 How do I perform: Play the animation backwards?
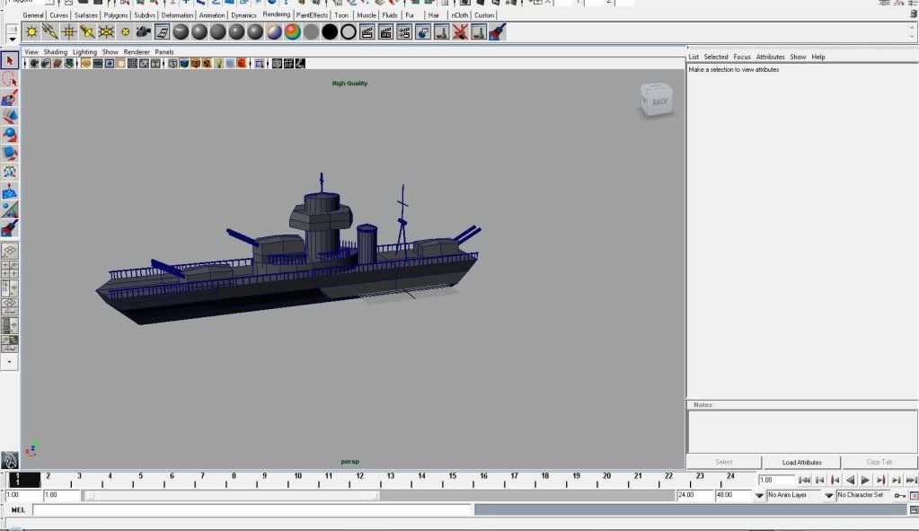pos(850,480)
